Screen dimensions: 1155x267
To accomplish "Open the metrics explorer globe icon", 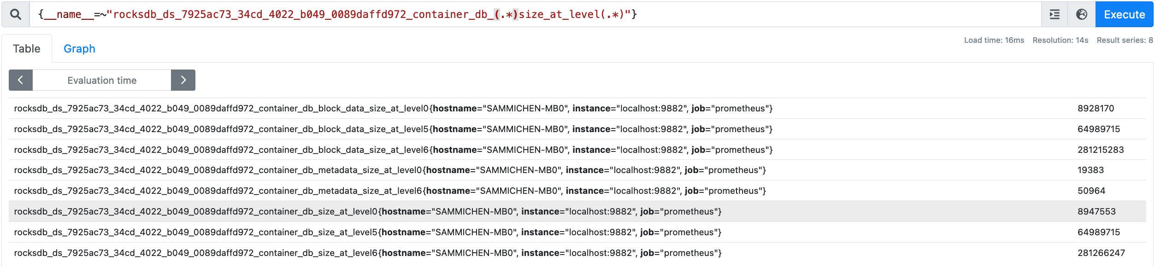I will coord(1082,14).
